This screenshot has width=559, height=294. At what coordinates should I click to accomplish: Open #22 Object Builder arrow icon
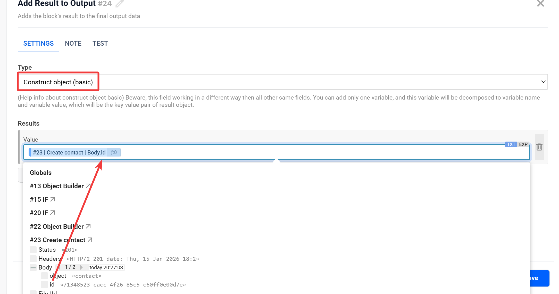(x=88, y=226)
